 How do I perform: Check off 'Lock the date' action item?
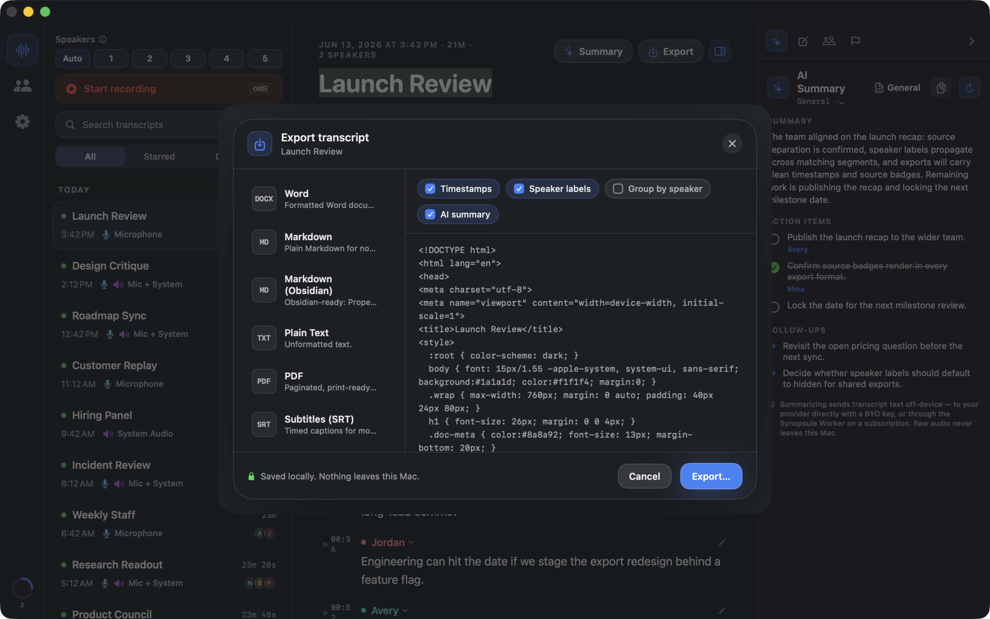[774, 307]
